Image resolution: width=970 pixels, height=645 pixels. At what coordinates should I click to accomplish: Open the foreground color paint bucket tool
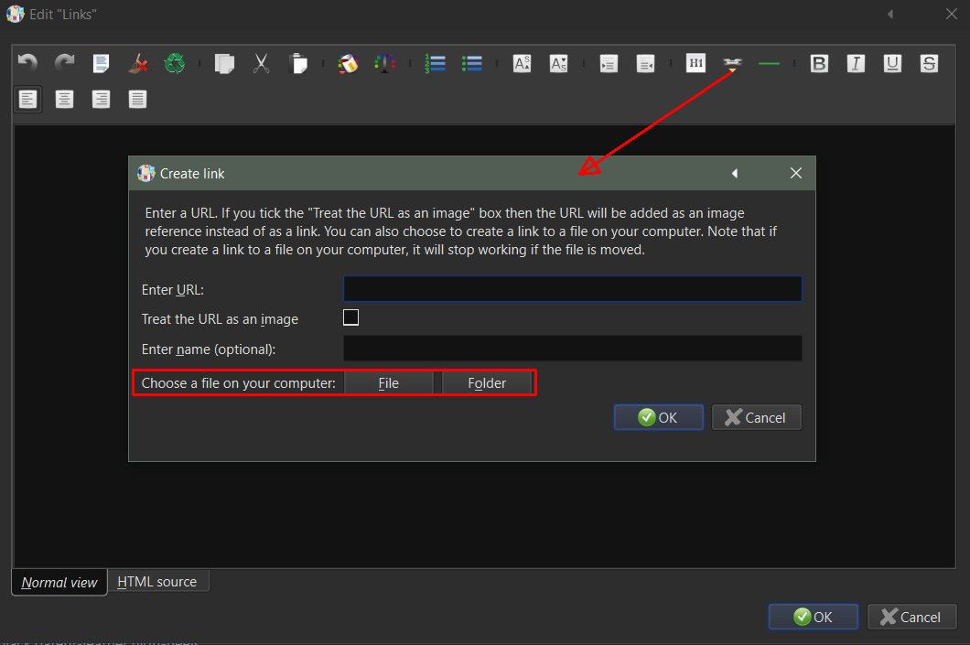coord(348,63)
